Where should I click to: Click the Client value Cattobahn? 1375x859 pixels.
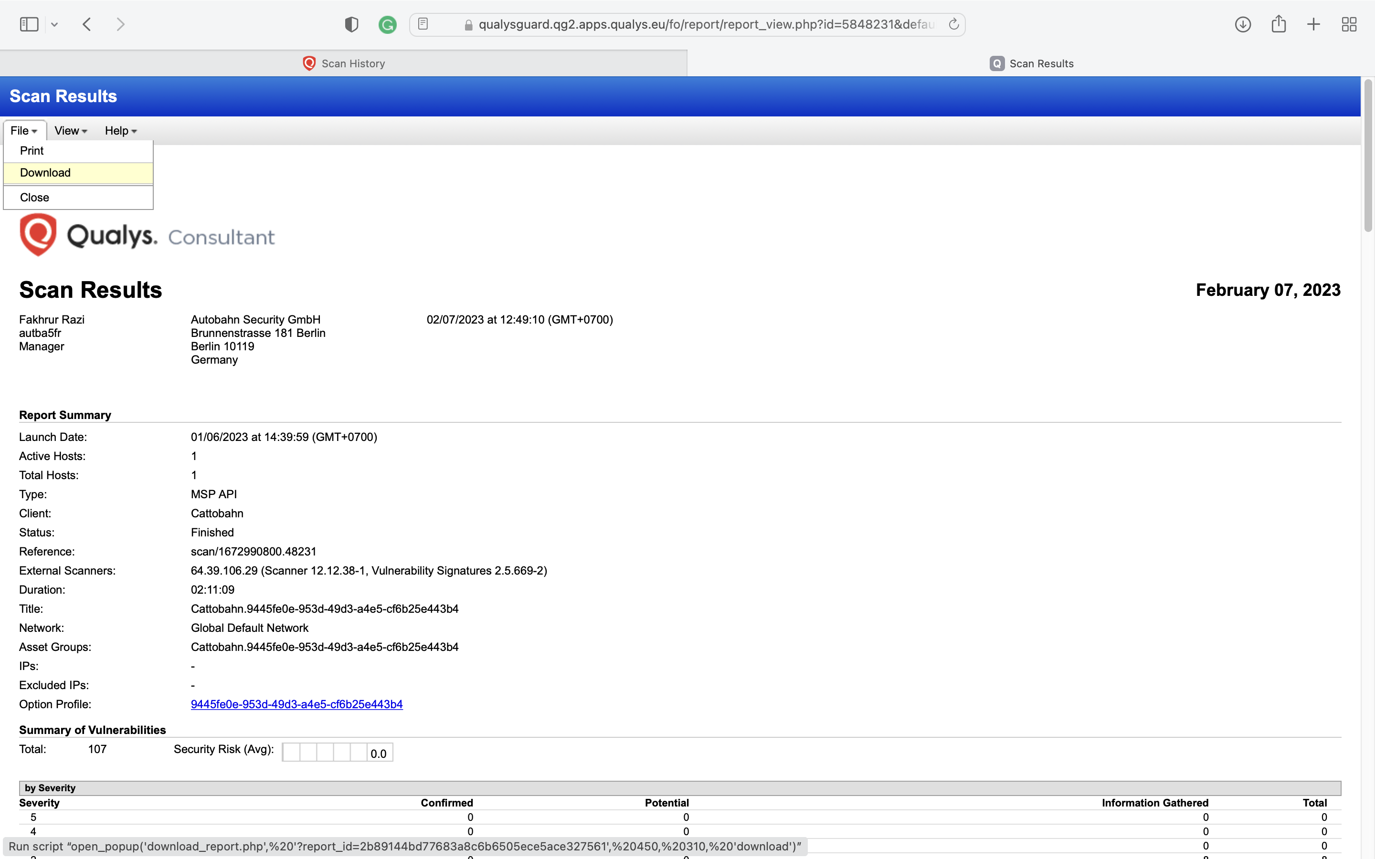(x=217, y=513)
